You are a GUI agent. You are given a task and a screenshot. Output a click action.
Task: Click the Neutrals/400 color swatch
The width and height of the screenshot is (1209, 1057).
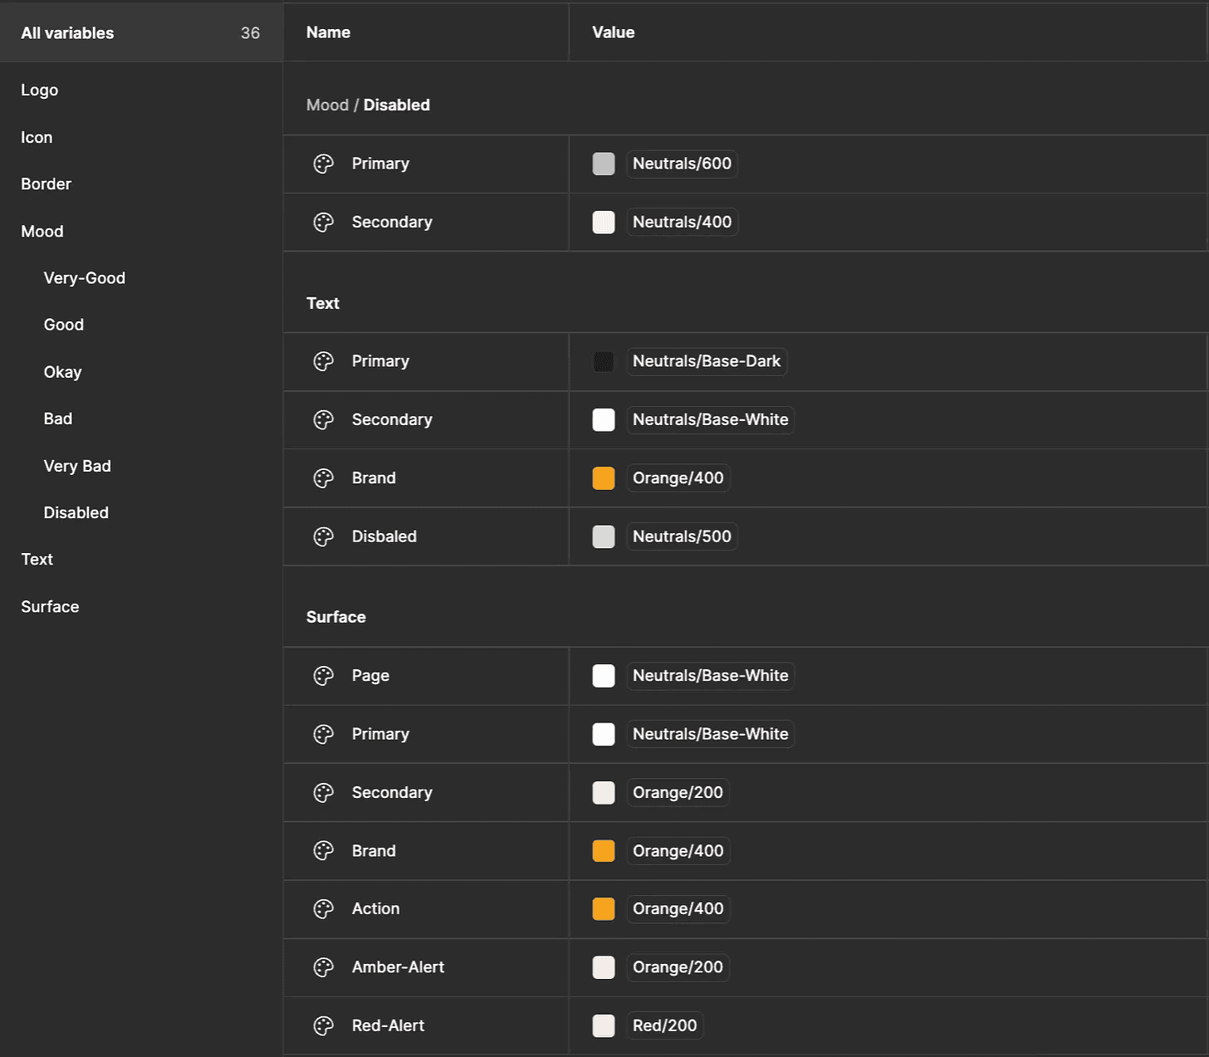[604, 222]
